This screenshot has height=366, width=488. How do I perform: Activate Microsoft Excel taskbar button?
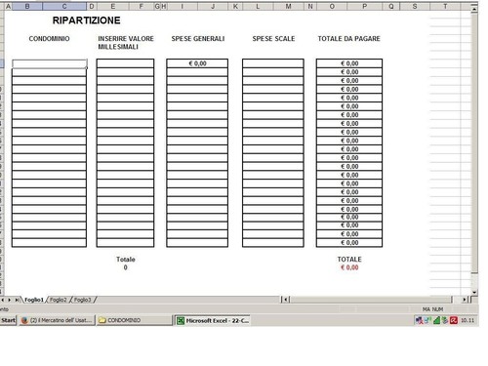[213, 320]
